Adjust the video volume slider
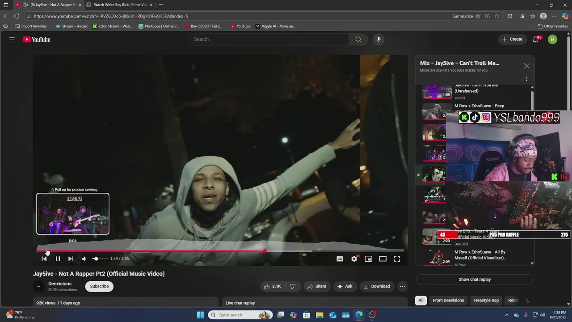Image resolution: width=572 pixels, height=322 pixels. 99,259
